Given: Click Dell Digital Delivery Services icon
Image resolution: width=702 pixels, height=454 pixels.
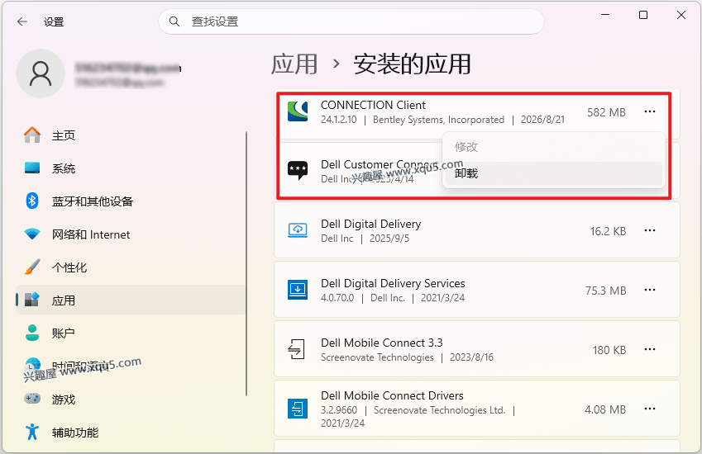Looking at the screenshot, I should pyautogui.click(x=298, y=290).
